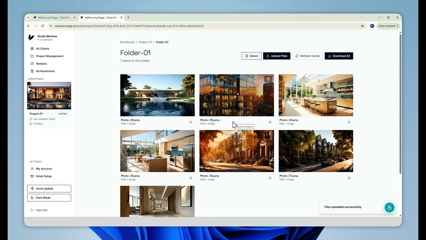This screenshot has width=426, height=240.
Task: Open the browser profile avatar
Action: pyautogui.click(x=372, y=26)
